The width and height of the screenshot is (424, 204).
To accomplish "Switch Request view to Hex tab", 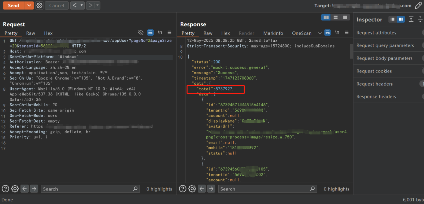I will tap(48, 33).
